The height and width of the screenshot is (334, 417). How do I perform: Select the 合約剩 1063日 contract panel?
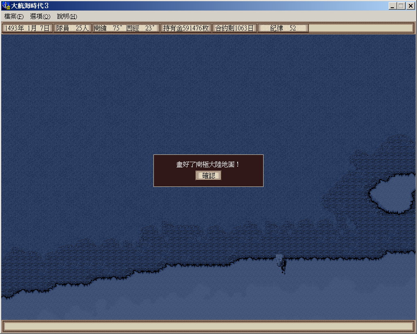(234, 28)
